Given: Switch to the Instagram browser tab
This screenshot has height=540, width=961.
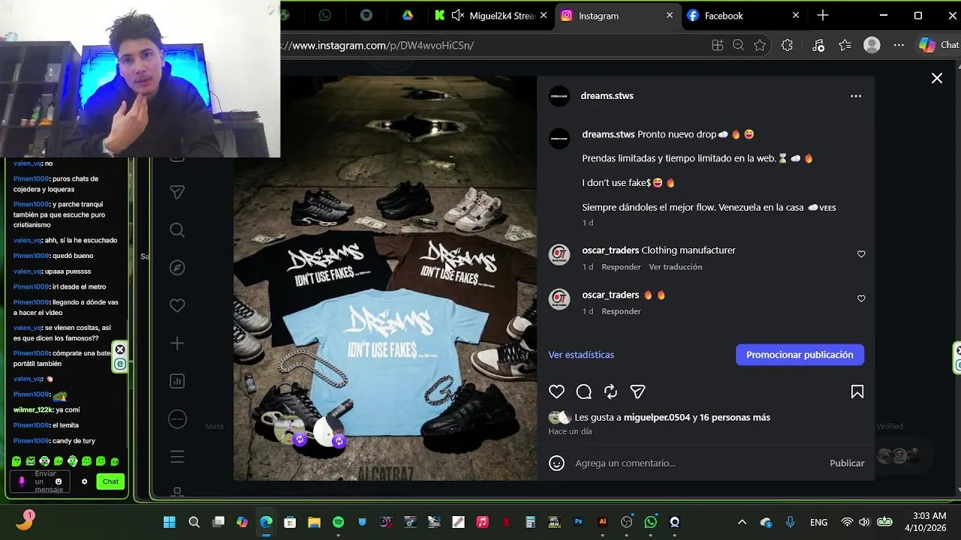Looking at the screenshot, I should (617, 16).
